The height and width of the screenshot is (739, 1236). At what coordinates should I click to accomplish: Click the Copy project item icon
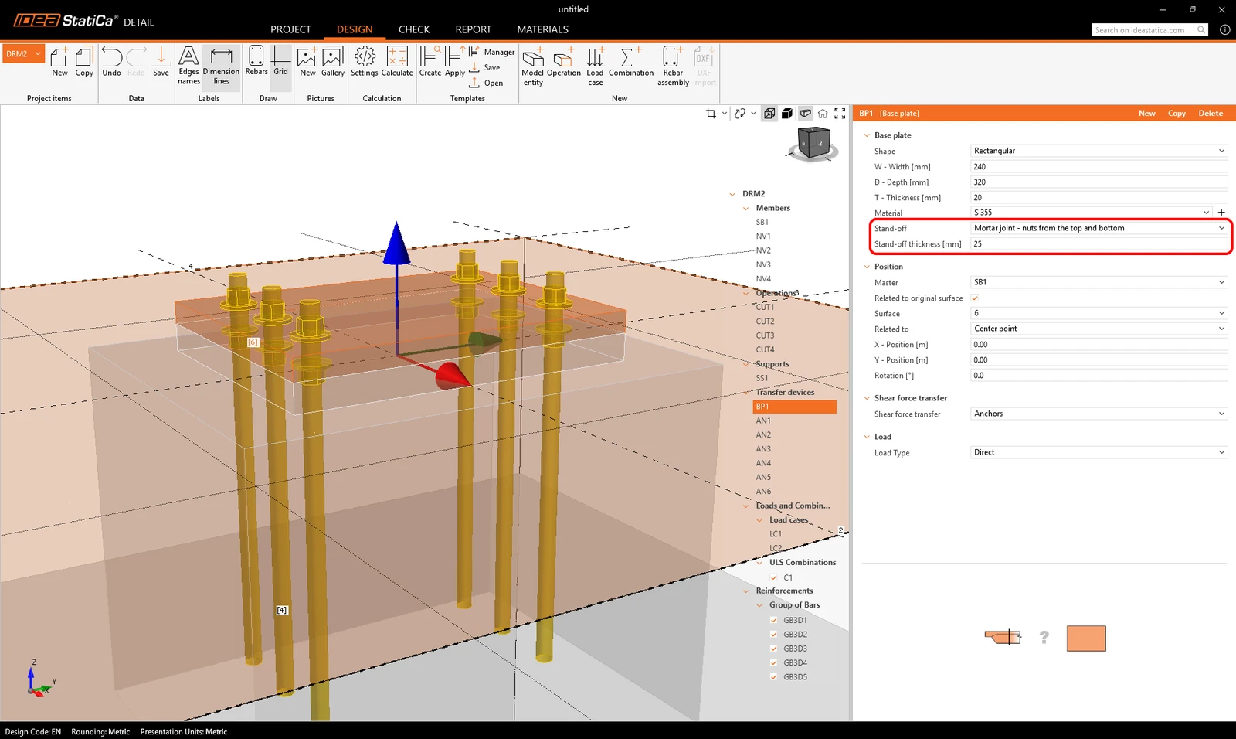[84, 62]
